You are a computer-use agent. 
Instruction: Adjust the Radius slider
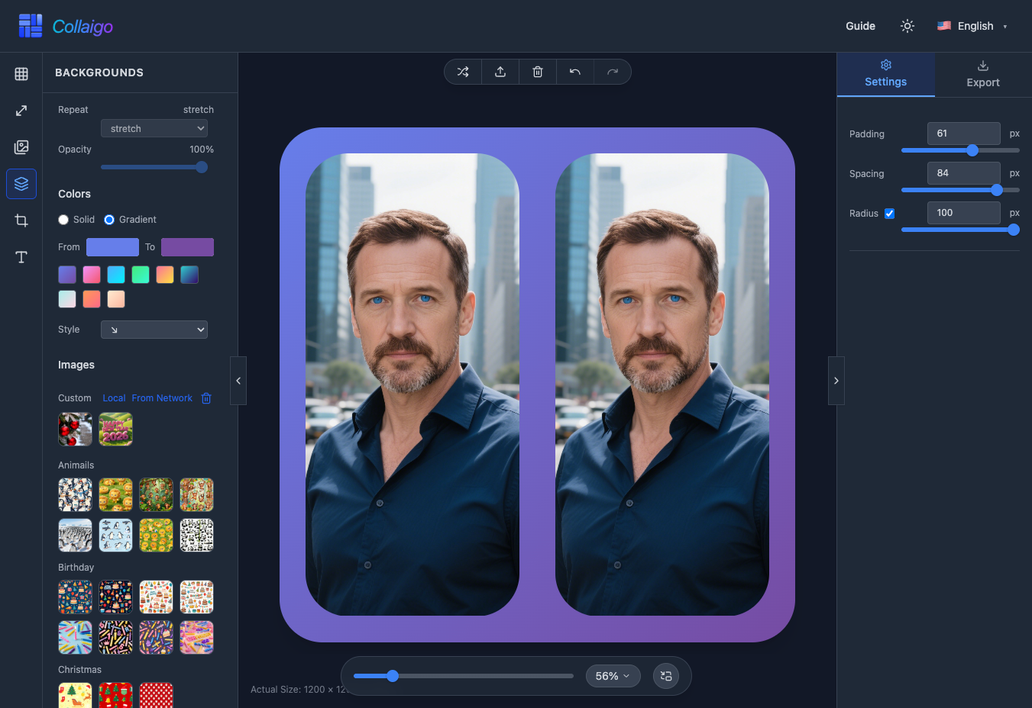[960, 230]
